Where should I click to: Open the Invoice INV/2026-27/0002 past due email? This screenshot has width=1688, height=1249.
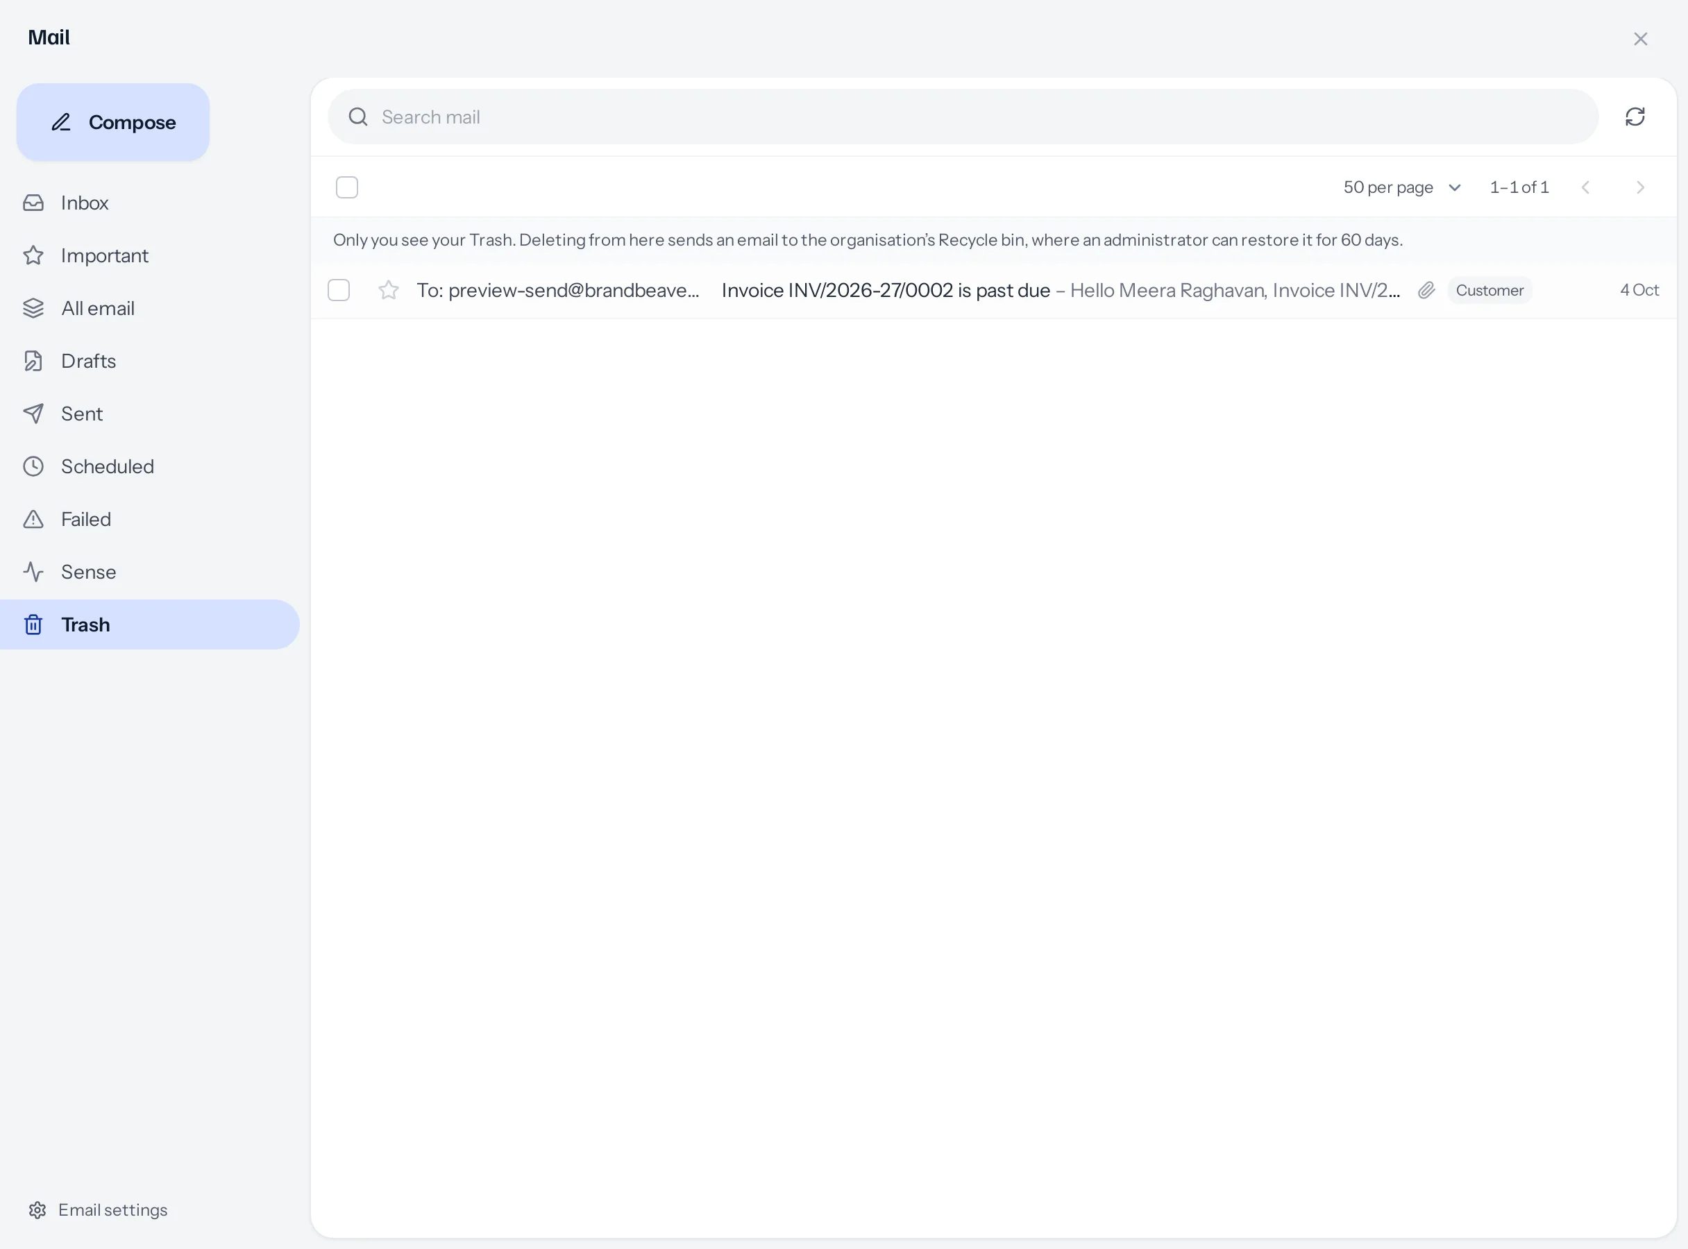point(994,290)
